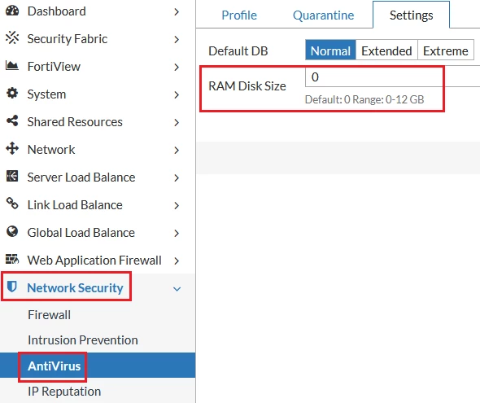Click the Global Load Balance globe icon
The image size is (480, 403).
click(x=12, y=231)
